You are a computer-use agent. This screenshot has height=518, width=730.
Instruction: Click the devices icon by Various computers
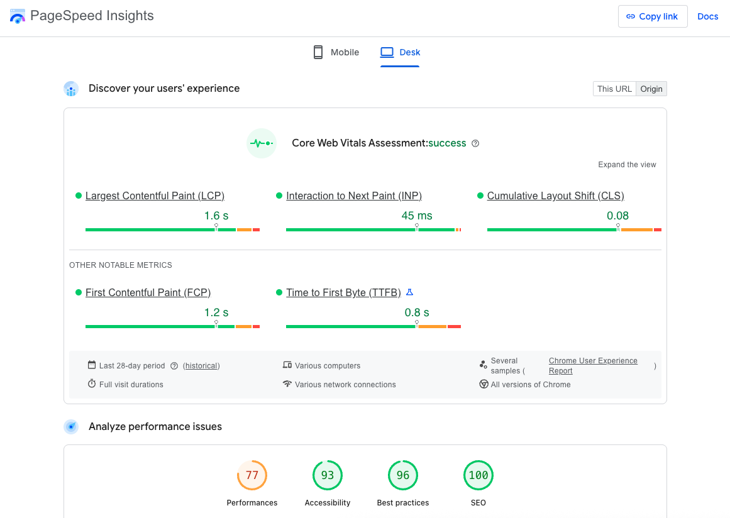coord(287,365)
